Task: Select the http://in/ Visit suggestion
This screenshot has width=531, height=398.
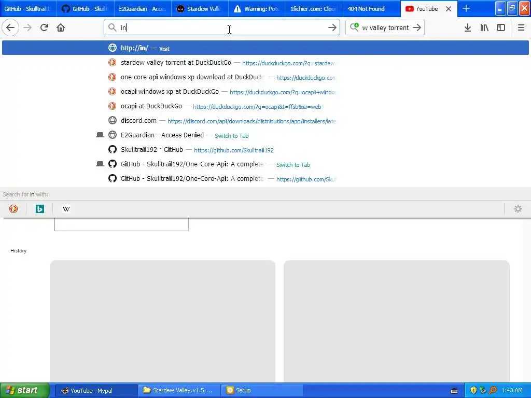Action: [x=265, y=48]
